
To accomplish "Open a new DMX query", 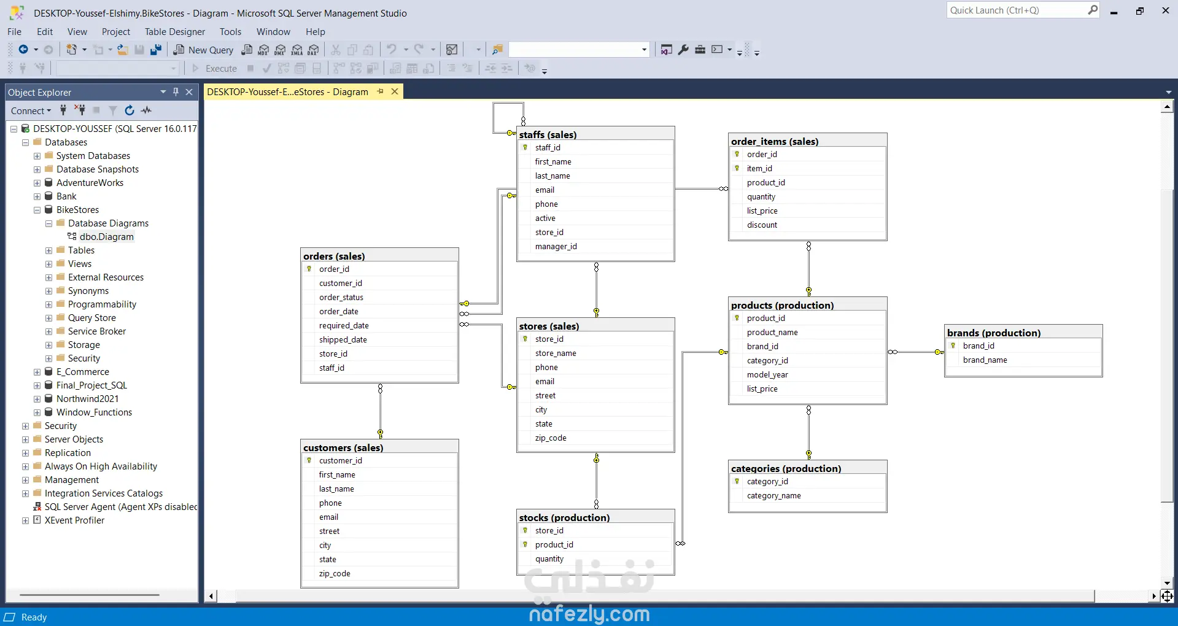I will coord(281,50).
